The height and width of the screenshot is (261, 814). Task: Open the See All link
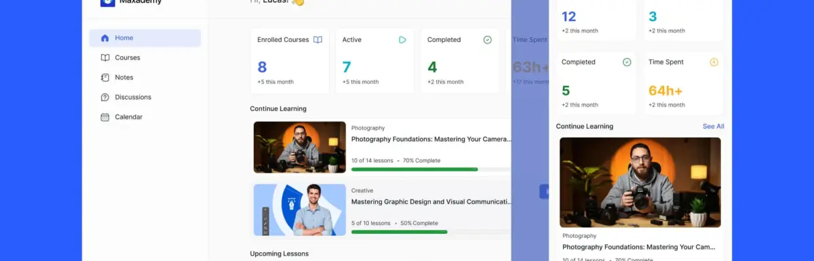(x=714, y=126)
